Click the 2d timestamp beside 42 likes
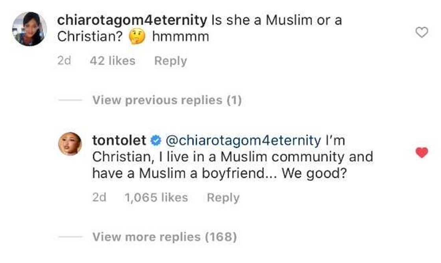 point(64,61)
